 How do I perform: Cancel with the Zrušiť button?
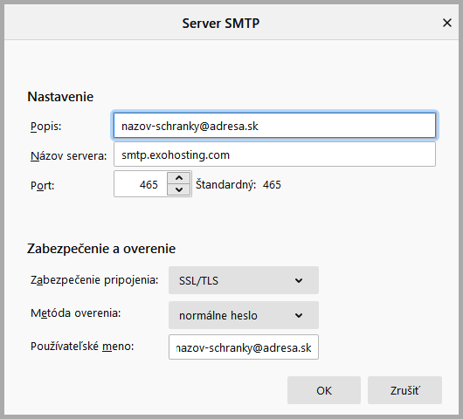pos(404,390)
